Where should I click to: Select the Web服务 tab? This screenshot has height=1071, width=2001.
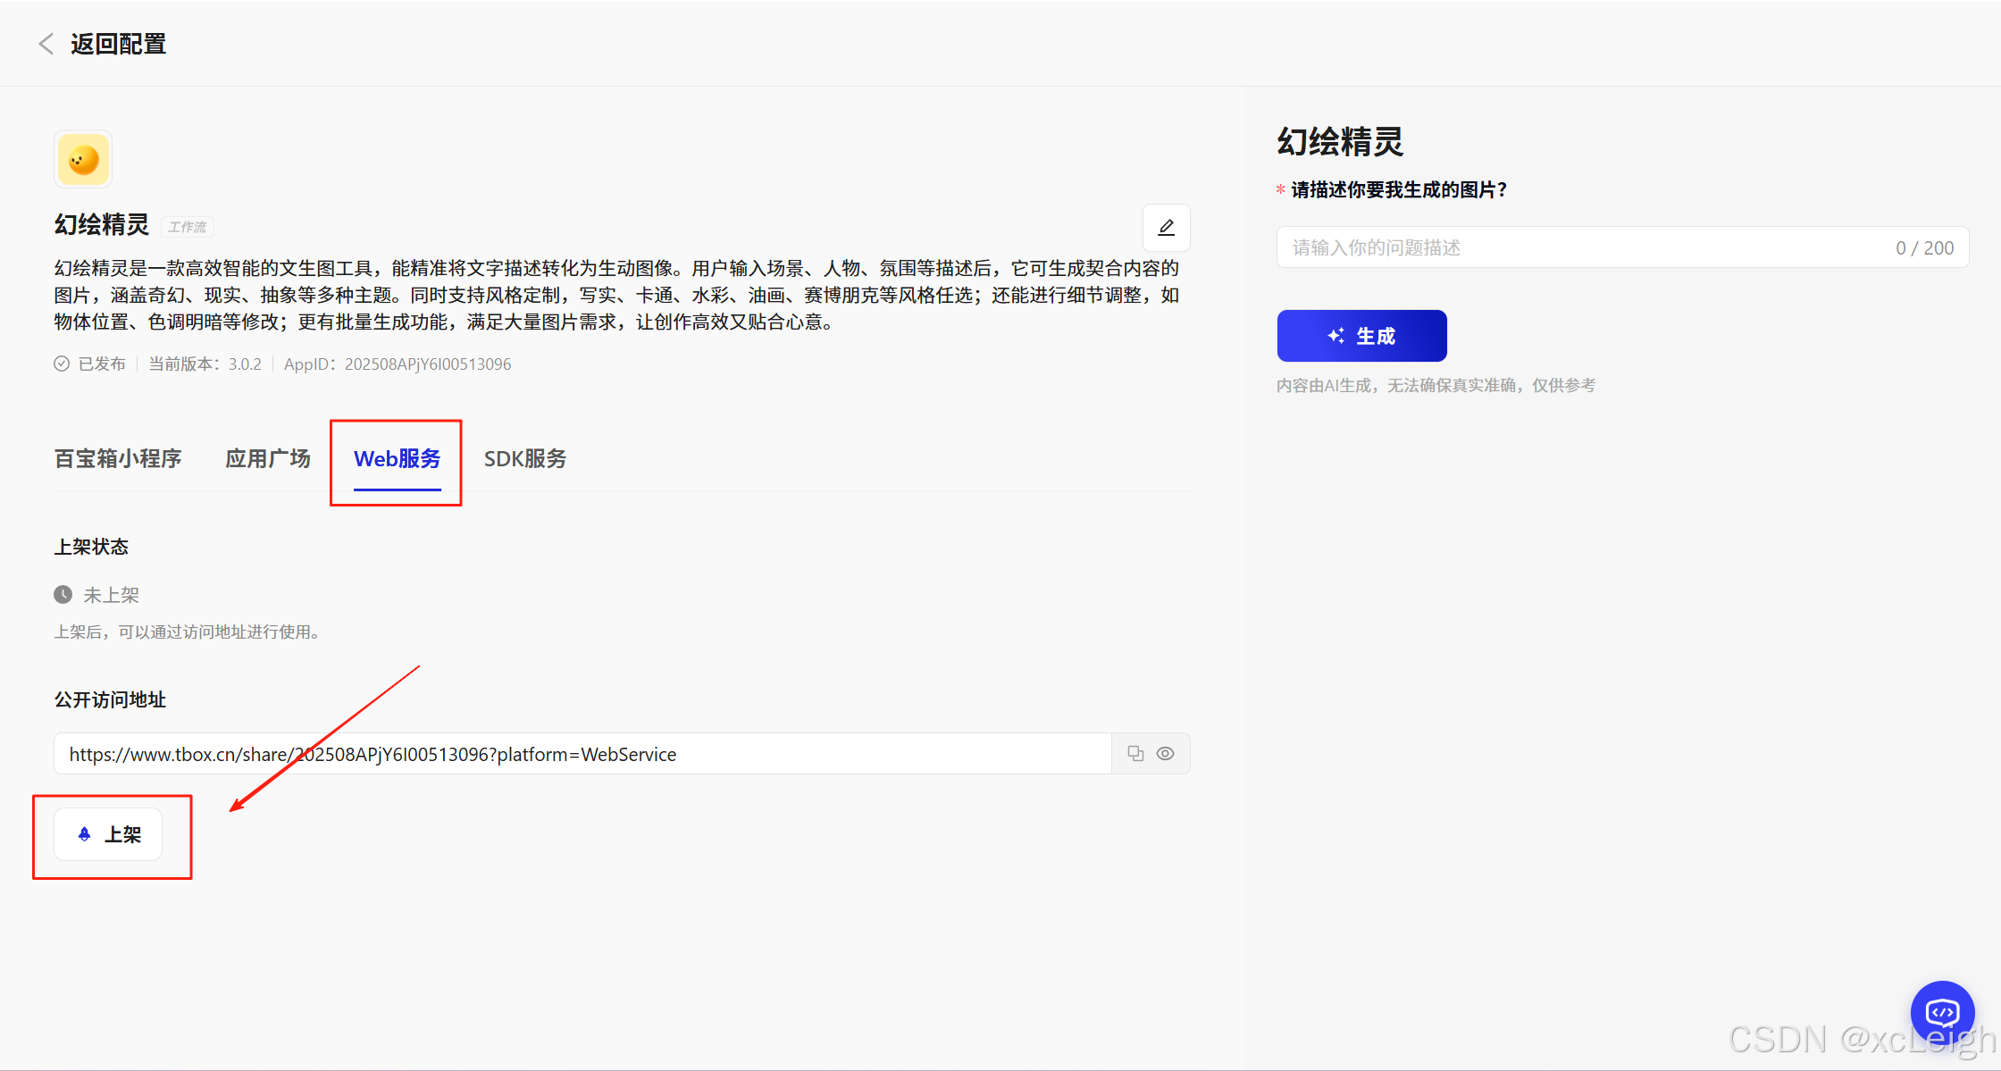coord(398,459)
